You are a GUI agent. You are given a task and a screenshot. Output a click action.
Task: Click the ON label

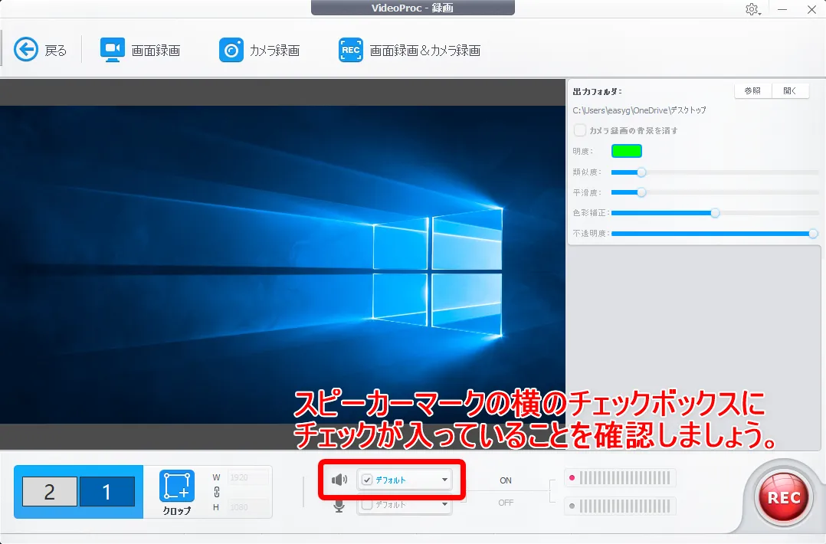pyautogui.click(x=506, y=480)
